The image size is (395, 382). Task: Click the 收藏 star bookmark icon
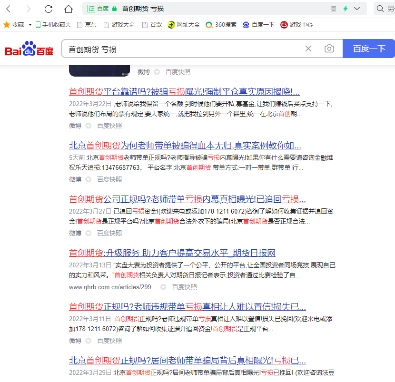pyautogui.click(x=7, y=25)
